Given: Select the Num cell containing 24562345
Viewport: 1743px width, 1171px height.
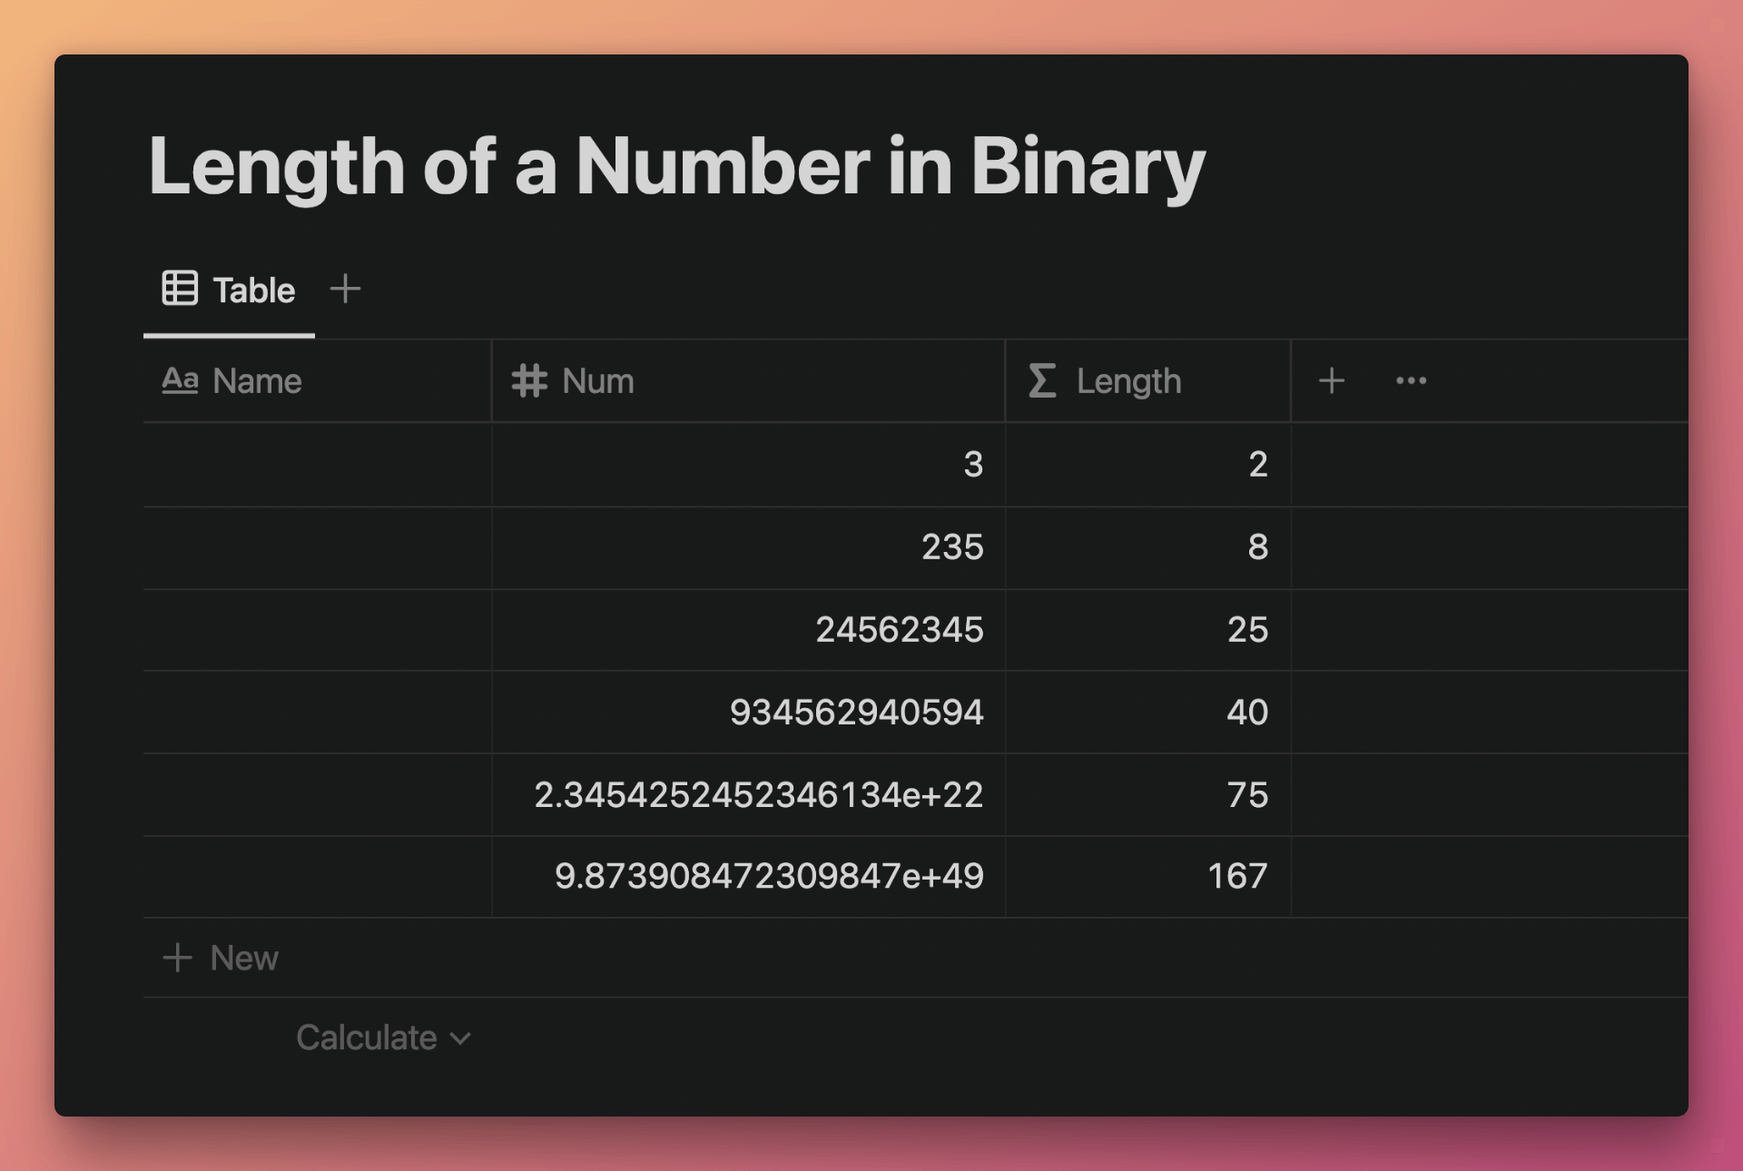Looking at the screenshot, I should point(748,630).
